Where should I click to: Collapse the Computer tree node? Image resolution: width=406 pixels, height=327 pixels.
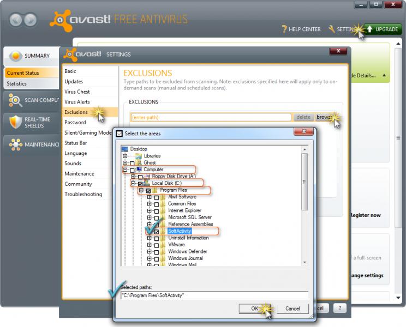click(125, 169)
